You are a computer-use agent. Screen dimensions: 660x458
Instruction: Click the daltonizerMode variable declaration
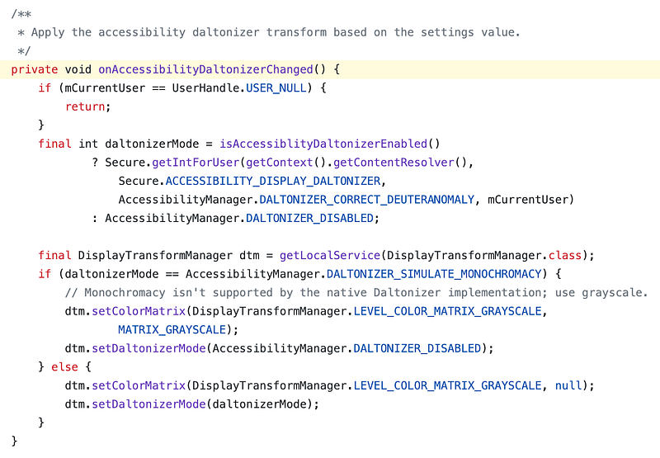point(152,144)
